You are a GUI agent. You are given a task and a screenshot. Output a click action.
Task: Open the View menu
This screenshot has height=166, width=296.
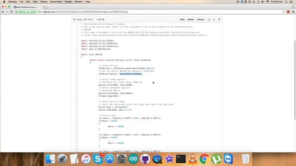point(35,2)
